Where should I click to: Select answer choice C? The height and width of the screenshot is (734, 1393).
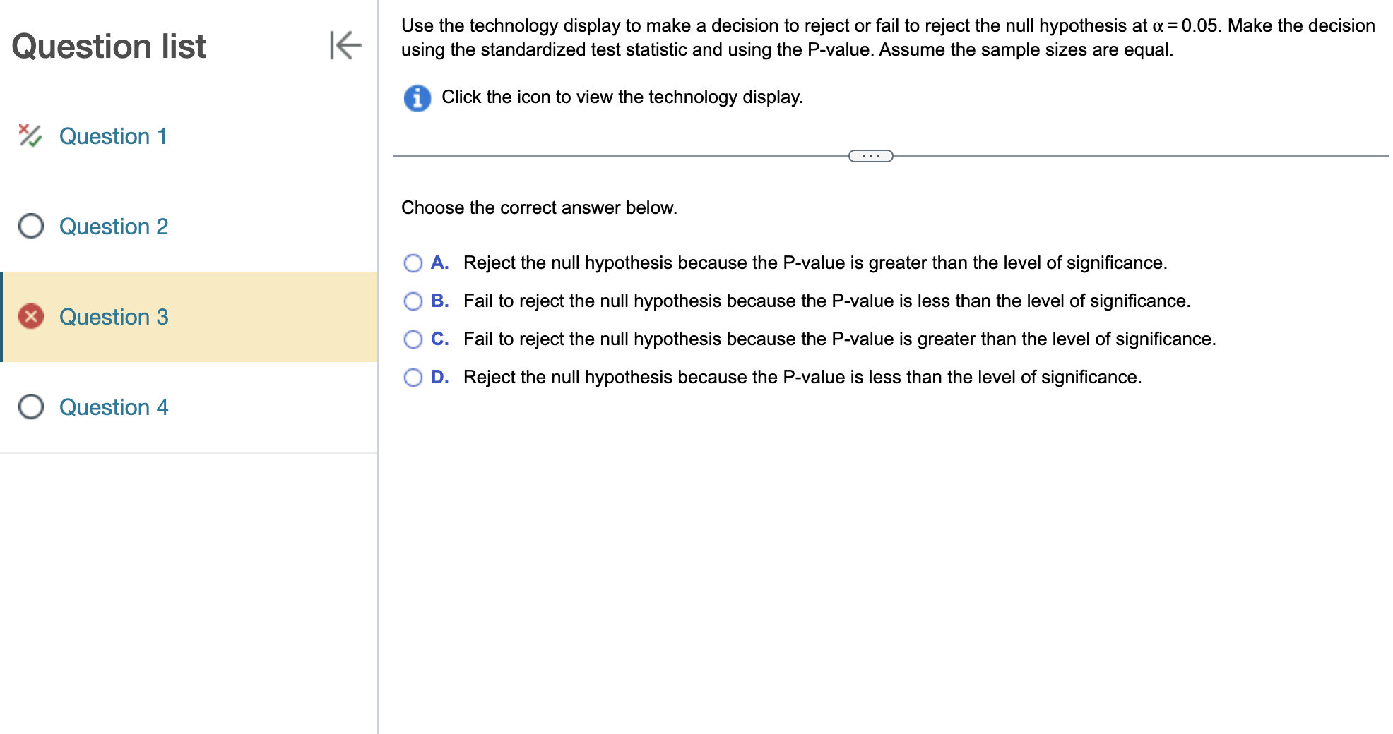pyautogui.click(x=413, y=339)
